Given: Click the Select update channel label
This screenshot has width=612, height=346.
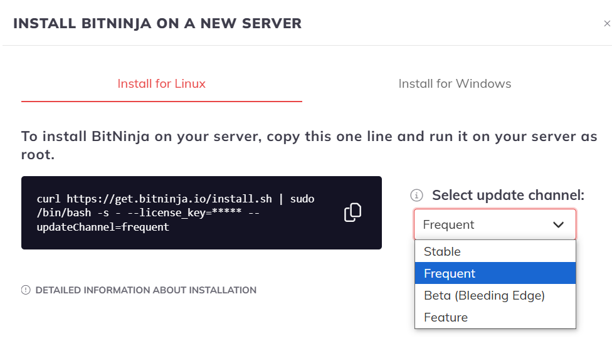Looking at the screenshot, I should [508, 195].
